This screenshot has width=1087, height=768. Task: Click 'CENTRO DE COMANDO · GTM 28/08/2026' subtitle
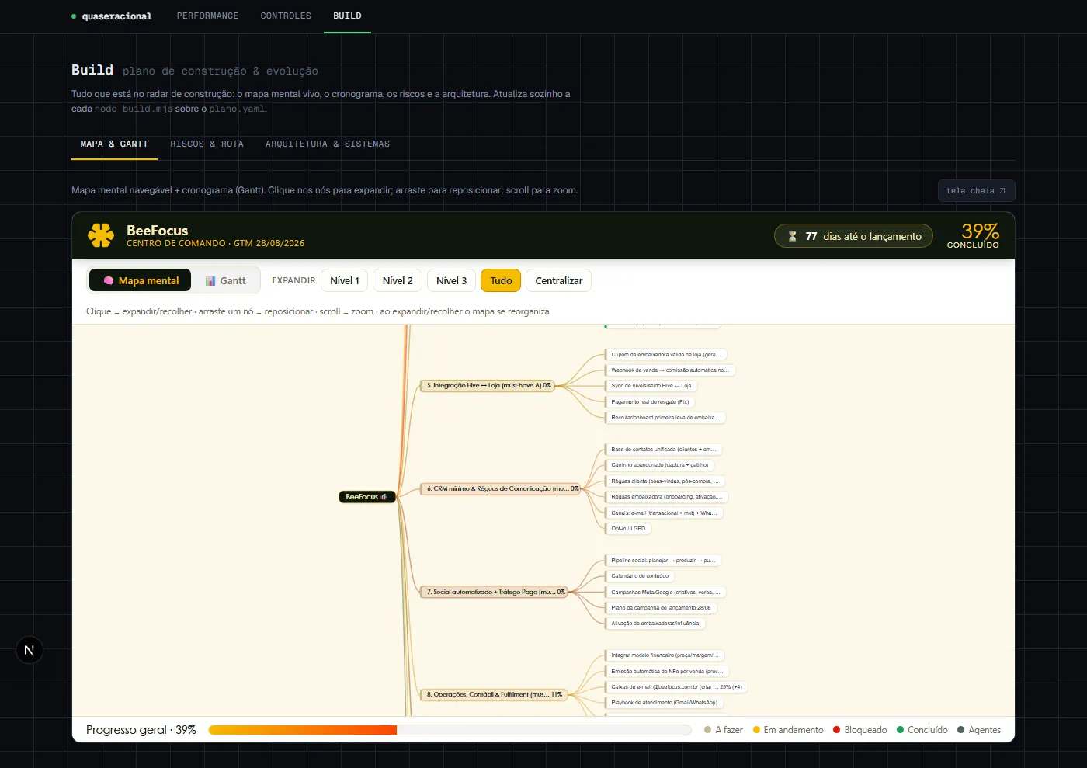point(215,244)
